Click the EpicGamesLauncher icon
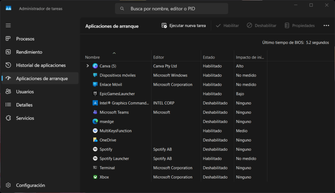Image resolution: width=335 pixels, height=193 pixels. pos(95,94)
